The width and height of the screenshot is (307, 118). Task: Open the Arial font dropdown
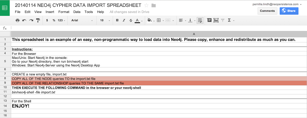click(x=82, y=20)
